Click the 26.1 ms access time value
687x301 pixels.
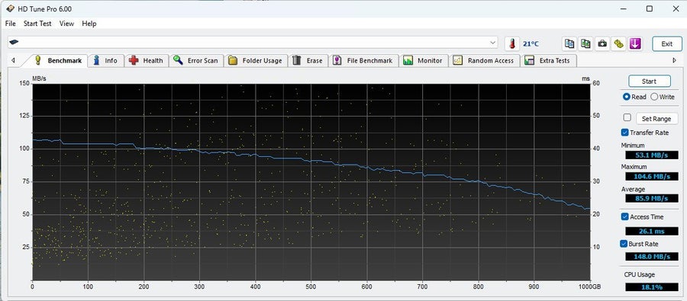(x=652, y=231)
